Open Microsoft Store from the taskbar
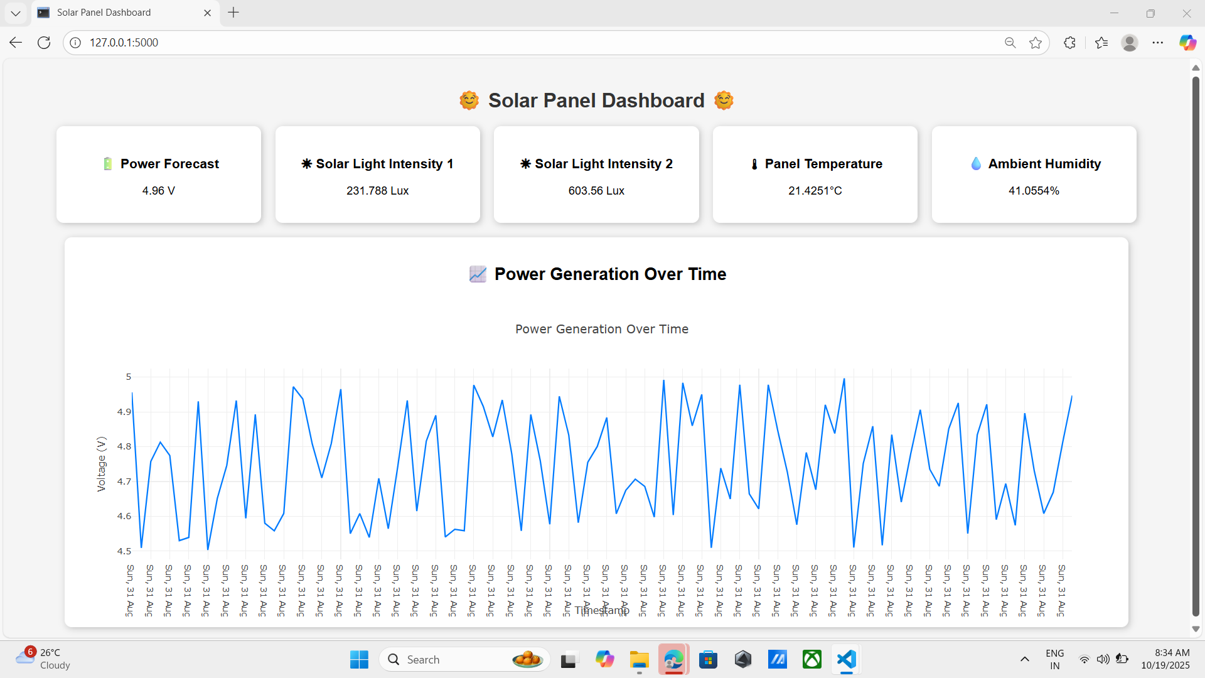The image size is (1205, 678). tap(709, 659)
